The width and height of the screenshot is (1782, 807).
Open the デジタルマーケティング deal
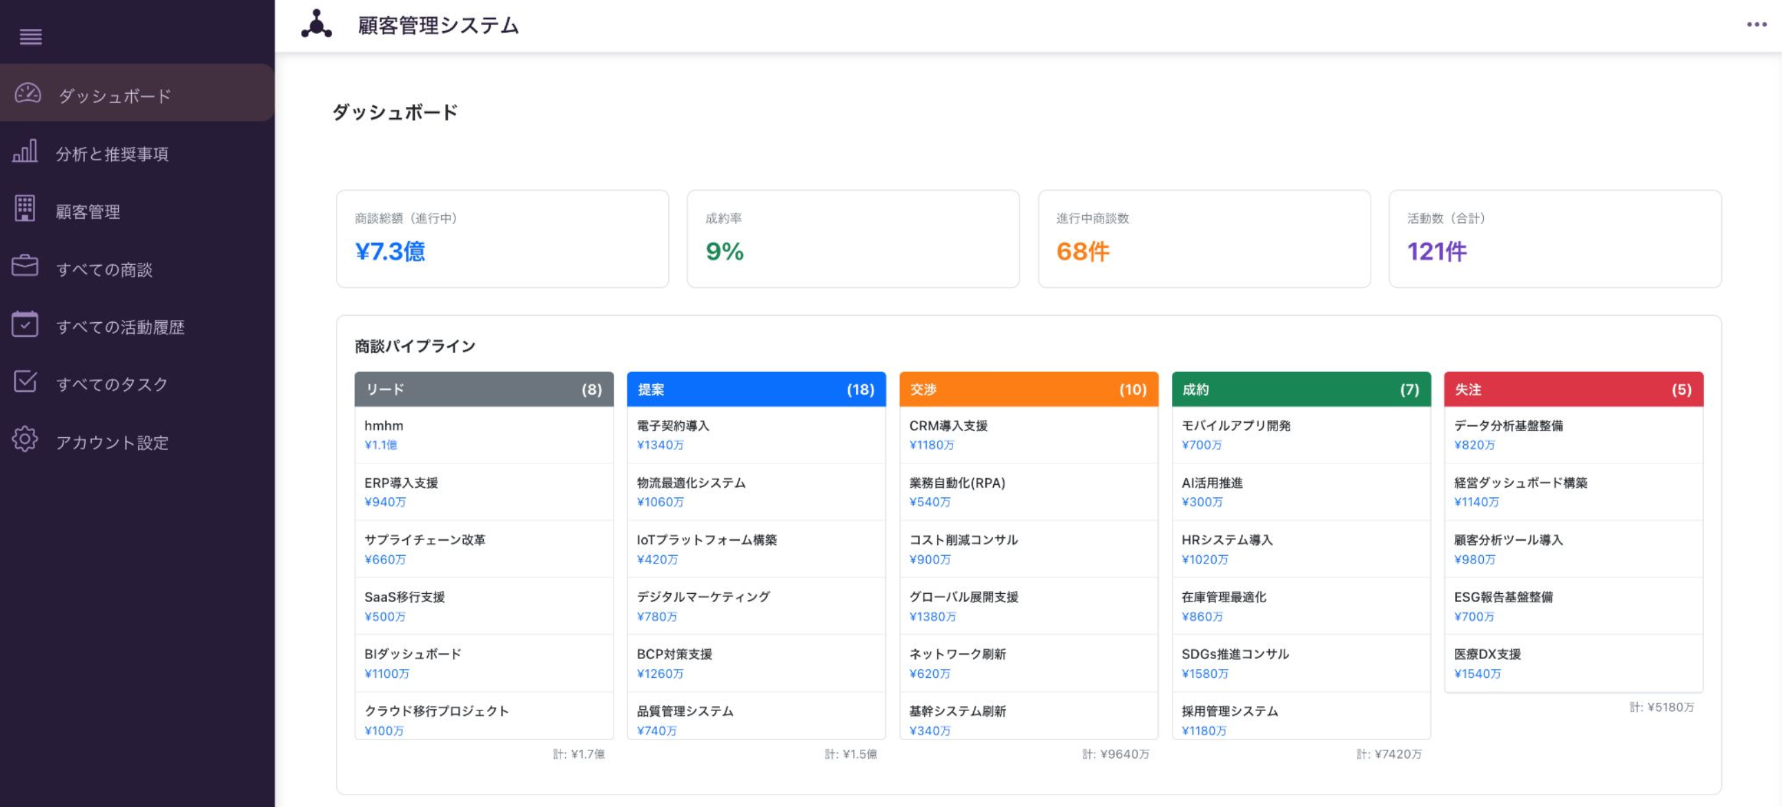[x=756, y=606]
